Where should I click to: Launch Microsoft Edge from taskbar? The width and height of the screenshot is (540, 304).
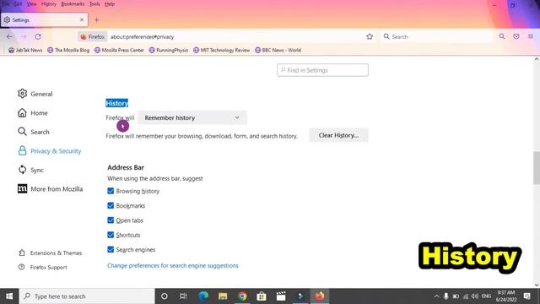pos(203,296)
